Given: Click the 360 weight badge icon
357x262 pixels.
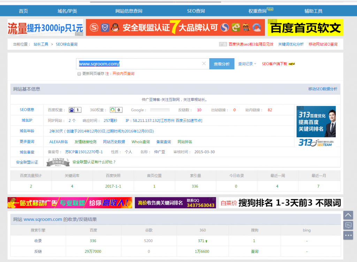Looking at the screenshot, I should pyautogui.click(x=116, y=110).
